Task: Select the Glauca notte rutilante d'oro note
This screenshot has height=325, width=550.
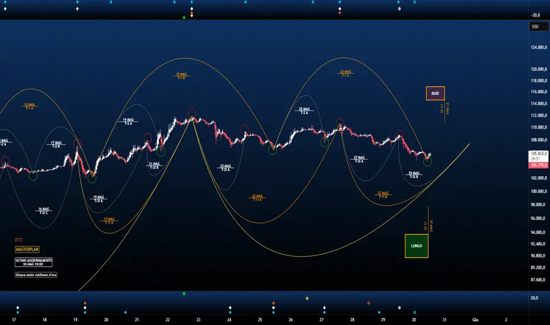Action: pyautogui.click(x=36, y=275)
